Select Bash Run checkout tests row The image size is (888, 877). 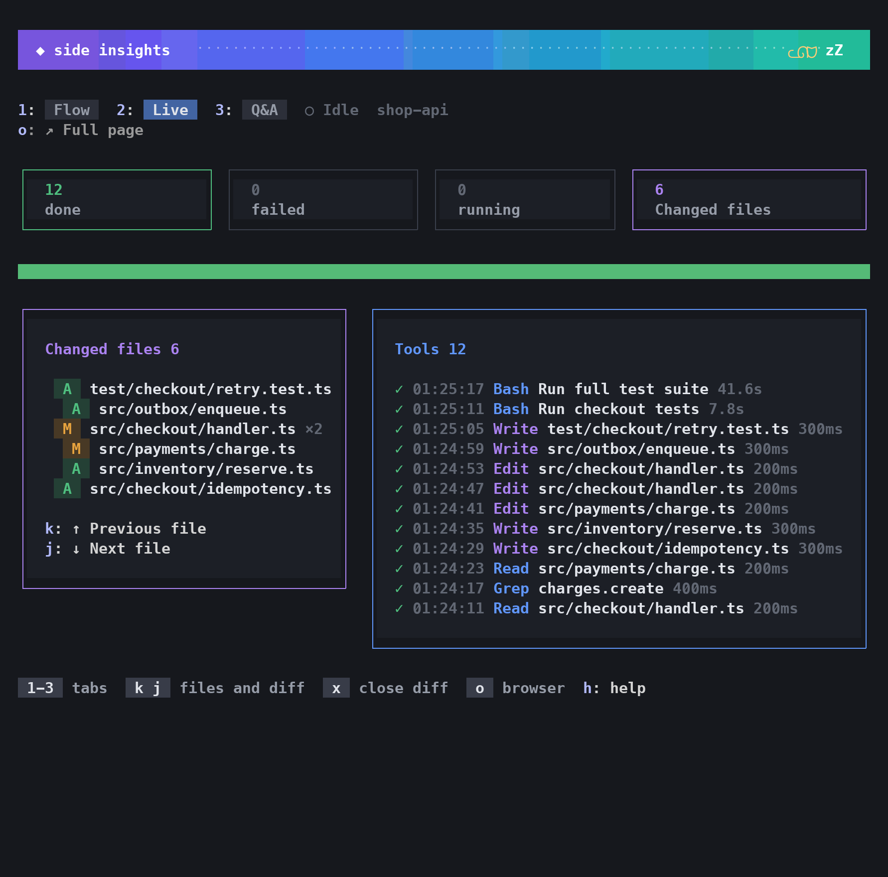pos(570,409)
